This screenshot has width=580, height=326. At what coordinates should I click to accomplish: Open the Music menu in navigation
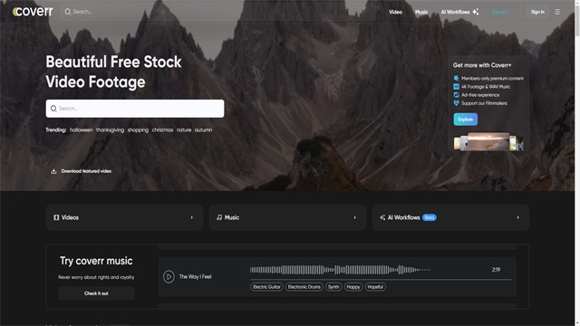click(421, 12)
